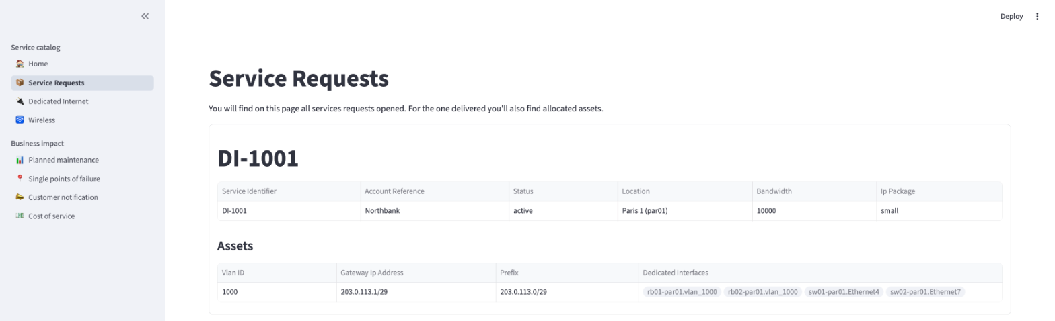Go to Dedicated Internet page

(x=82, y=101)
